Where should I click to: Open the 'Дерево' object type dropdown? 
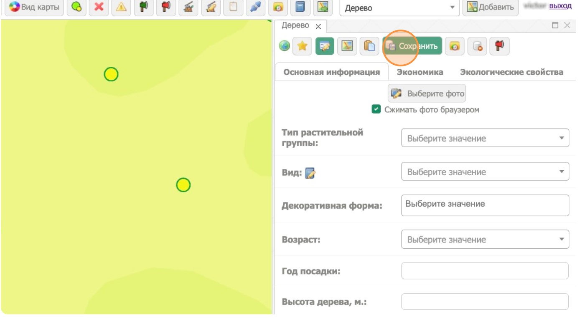[399, 8]
